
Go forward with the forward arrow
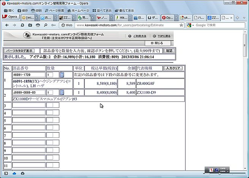click(x=14, y=25)
